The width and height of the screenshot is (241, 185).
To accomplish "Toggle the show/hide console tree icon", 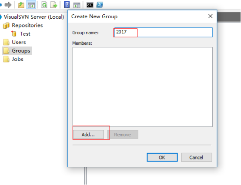I will coord(31,5).
